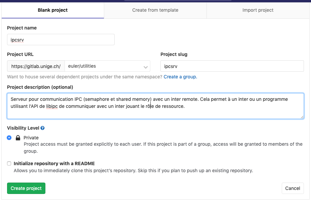Viewport: 311px width, 201px height.
Task: Click the underlined word libipc in description
Action: tap(52, 107)
